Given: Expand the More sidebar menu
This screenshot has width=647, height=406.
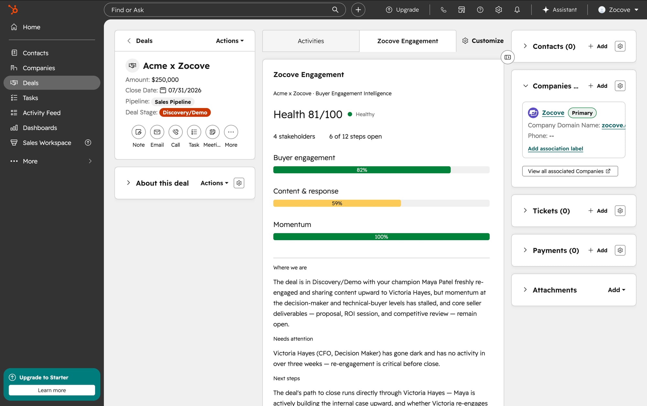Looking at the screenshot, I should pyautogui.click(x=52, y=161).
